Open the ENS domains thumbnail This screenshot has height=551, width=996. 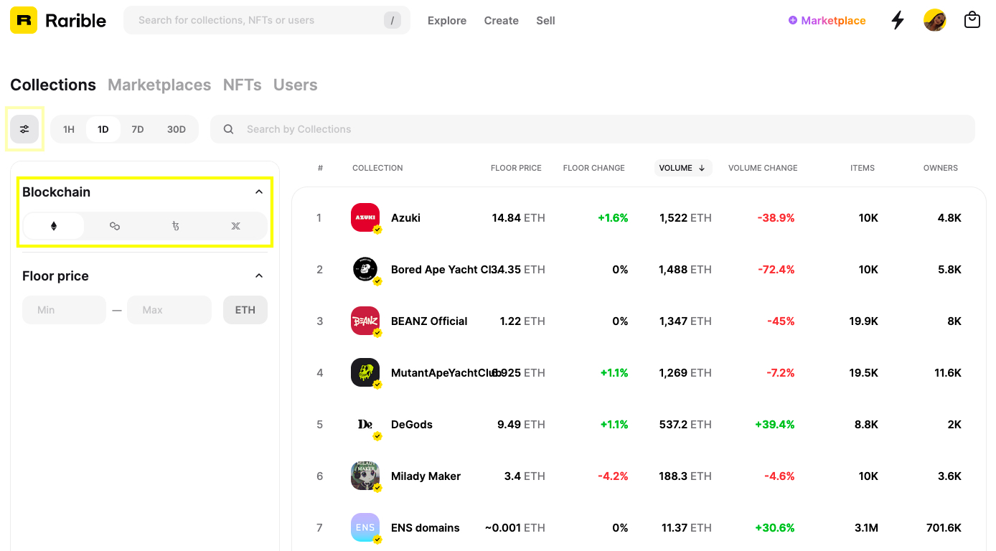click(x=365, y=527)
